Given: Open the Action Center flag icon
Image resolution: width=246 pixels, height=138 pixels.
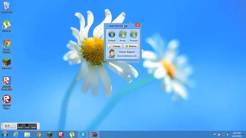Looking at the screenshot, I should [x=214, y=135].
